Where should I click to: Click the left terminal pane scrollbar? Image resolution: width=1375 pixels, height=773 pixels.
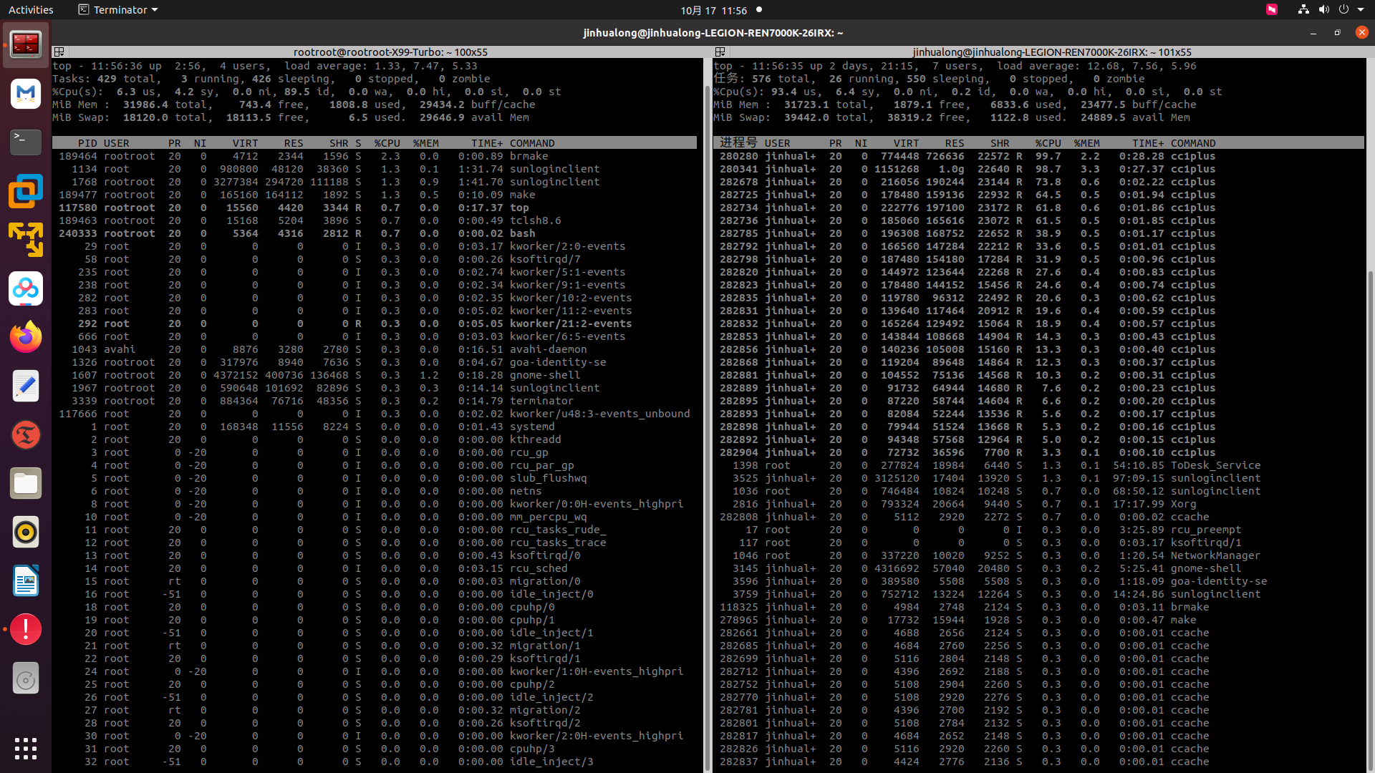(x=708, y=429)
